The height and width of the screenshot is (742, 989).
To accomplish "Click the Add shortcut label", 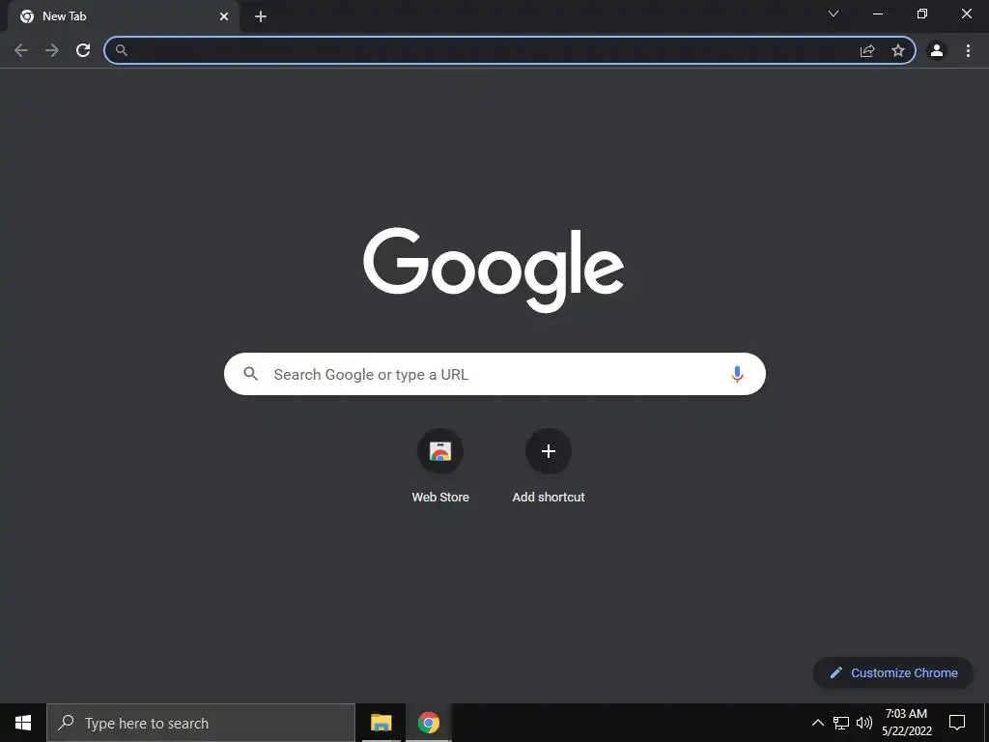I will click(549, 498).
